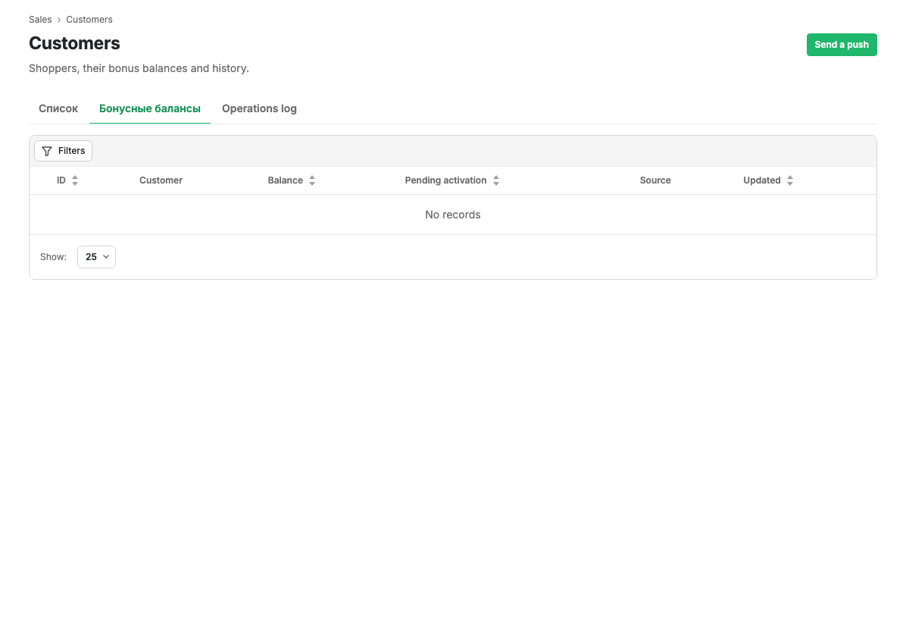Sort by Balance using its arrows
This screenshot has width=906, height=643.
tap(312, 180)
